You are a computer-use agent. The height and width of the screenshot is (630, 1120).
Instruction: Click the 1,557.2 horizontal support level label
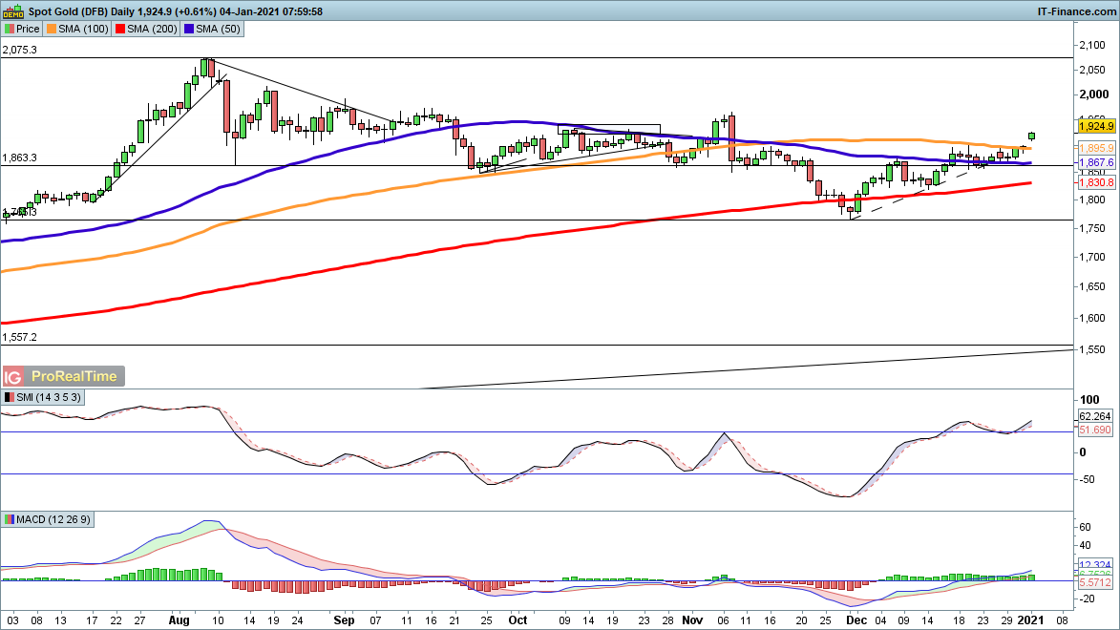(x=19, y=337)
